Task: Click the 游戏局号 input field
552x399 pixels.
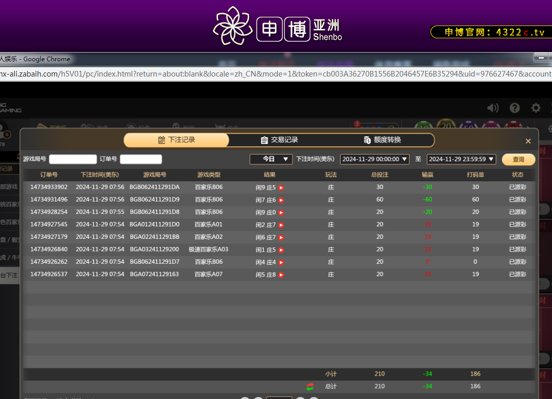Action: 73,159
